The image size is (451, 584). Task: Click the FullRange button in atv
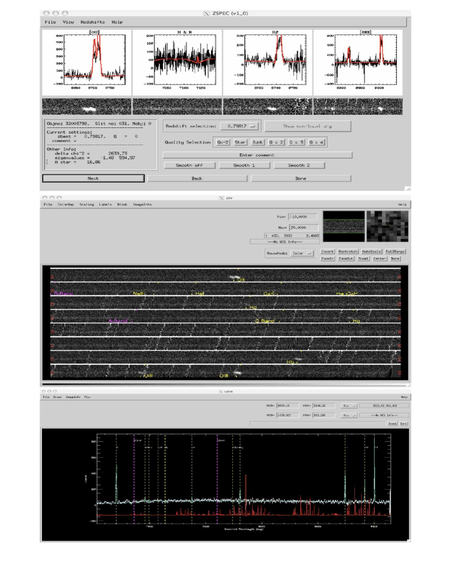coord(395,252)
